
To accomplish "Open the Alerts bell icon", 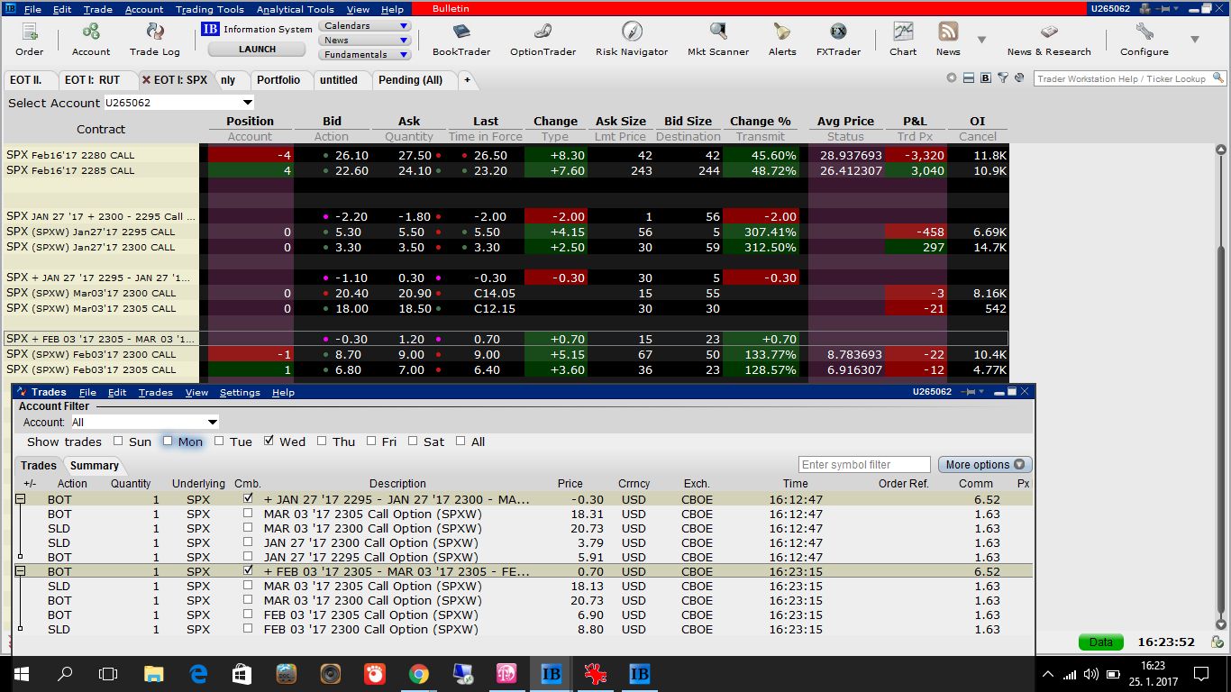I will click(x=782, y=39).
